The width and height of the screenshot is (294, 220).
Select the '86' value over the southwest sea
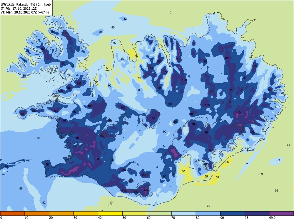pyautogui.click(x=21, y=188)
